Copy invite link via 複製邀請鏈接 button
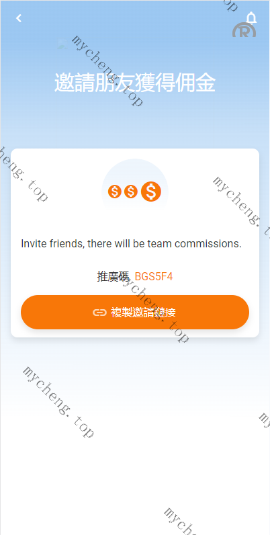The width and height of the screenshot is (270, 535). (135, 313)
